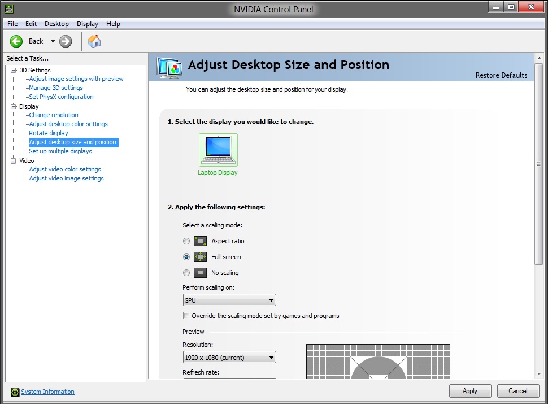Click the Forward arrow icon in toolbar
The image size is (548, 404).
pyautogui.click(x=66, y=41)
